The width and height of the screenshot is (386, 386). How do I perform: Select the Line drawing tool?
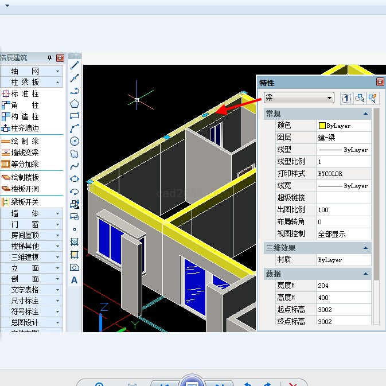pyautogui.click(x=75, y=65)
